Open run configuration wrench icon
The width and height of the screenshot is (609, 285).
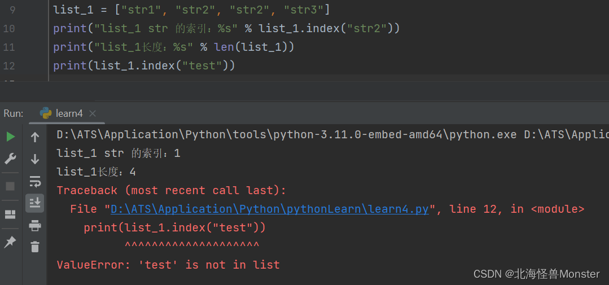click(x=11, y=159)
